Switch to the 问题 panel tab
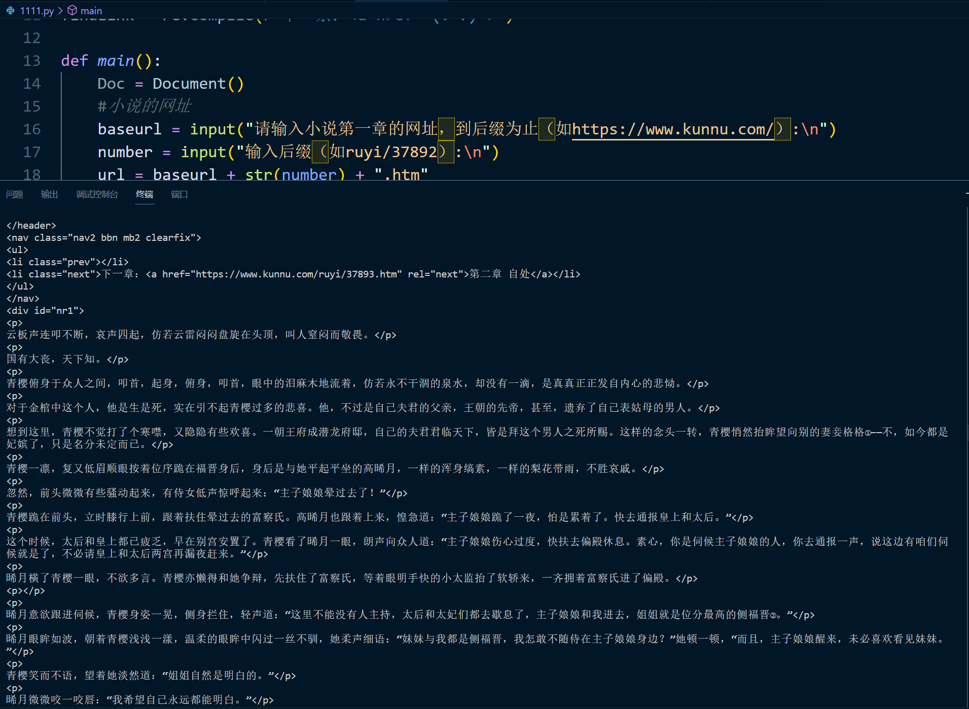969x709 pixels. (x=15, y=194)
